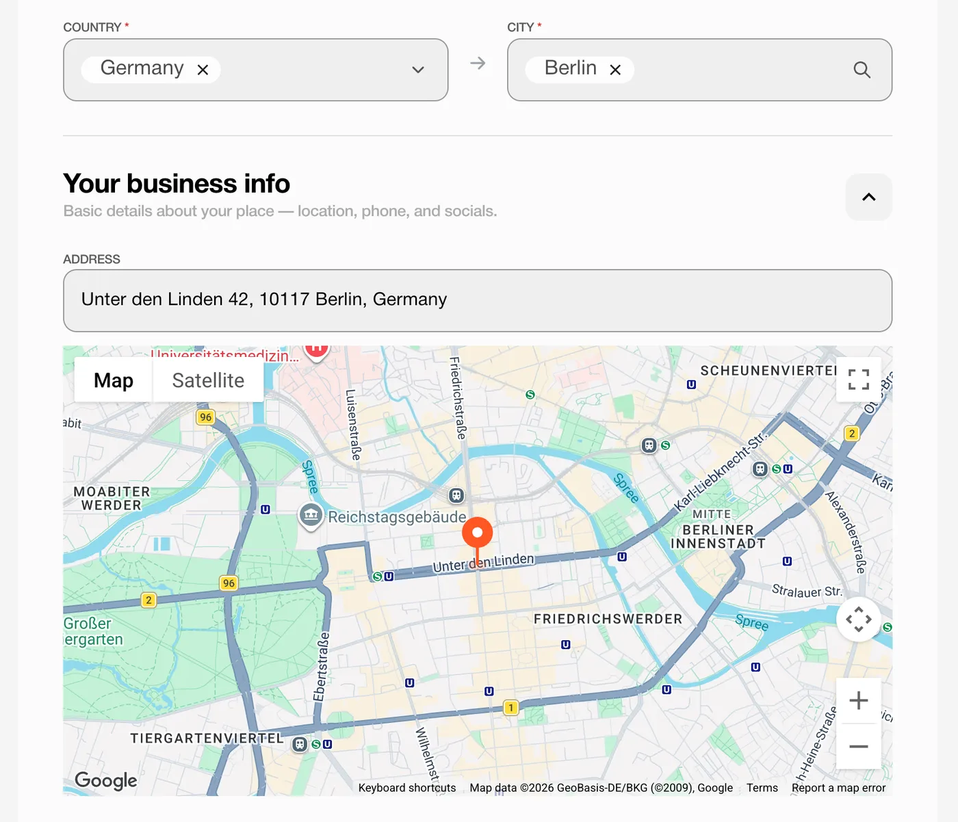Viewport: 958px width, 822px height.
Task: Zoom in on the map
Action: coord(859,700)
